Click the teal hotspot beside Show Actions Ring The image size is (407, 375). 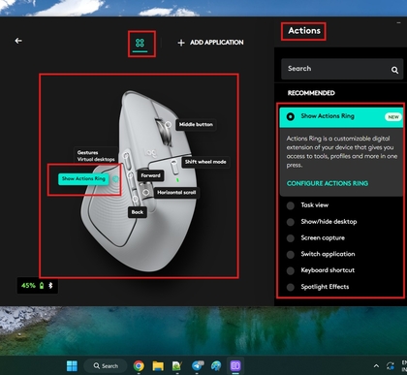click(x=115, y=178)
